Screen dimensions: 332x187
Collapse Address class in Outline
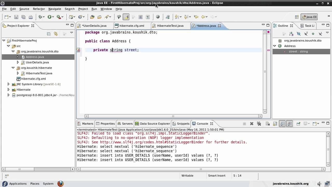(275, 46)
